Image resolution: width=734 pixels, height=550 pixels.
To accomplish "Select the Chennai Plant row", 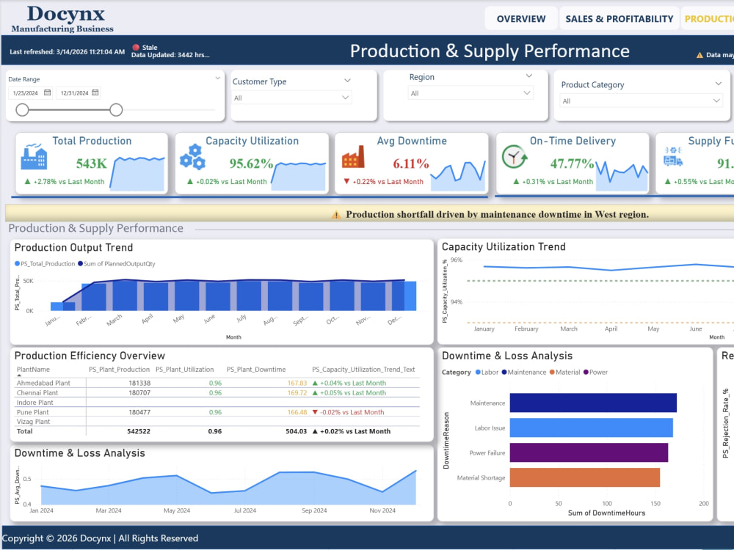I will coord(218,393).
